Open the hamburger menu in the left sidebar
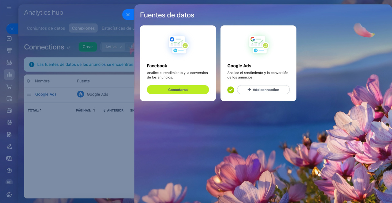Viewport: 392px width, 203px height. coord(9,7)
